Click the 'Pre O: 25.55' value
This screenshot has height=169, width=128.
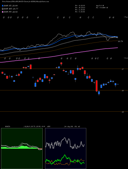pos(80,5)
